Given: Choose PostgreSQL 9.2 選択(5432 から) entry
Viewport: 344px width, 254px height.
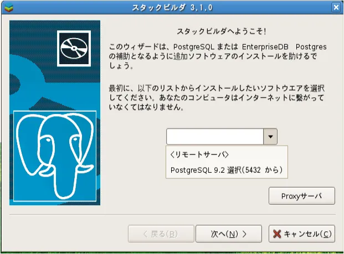Looking at the screenshot, I should pyautogui.click(x=227, y=170).
